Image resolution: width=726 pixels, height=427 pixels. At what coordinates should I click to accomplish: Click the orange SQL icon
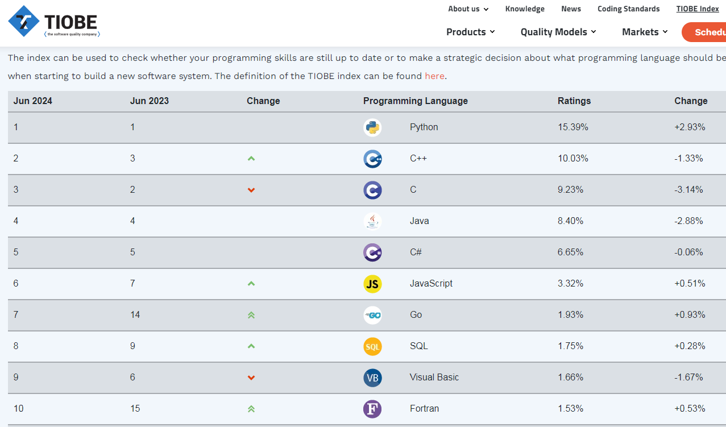tap(372, 346)
